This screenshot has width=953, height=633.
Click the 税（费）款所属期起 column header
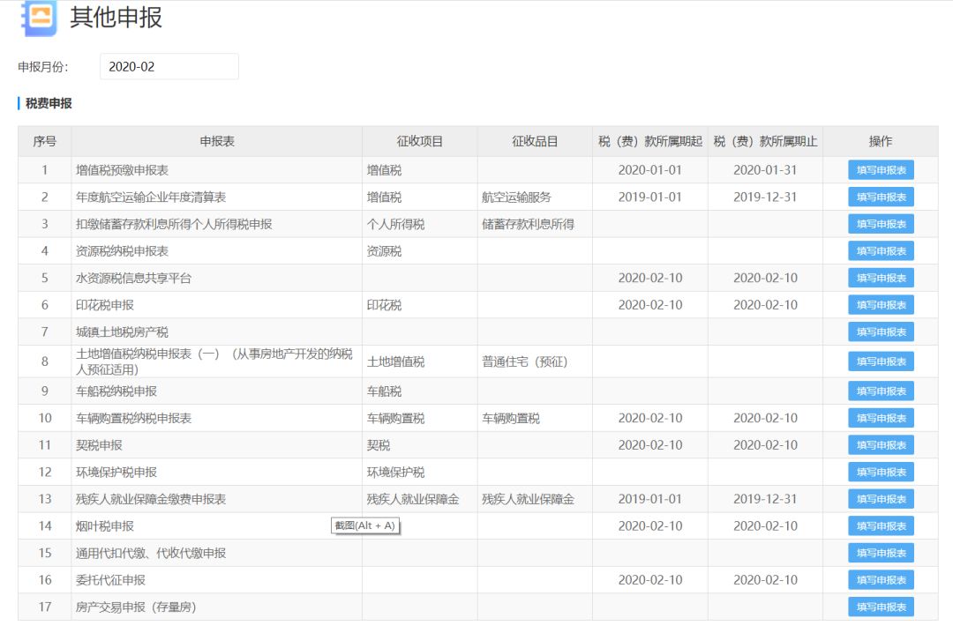(x=650, y=142)
